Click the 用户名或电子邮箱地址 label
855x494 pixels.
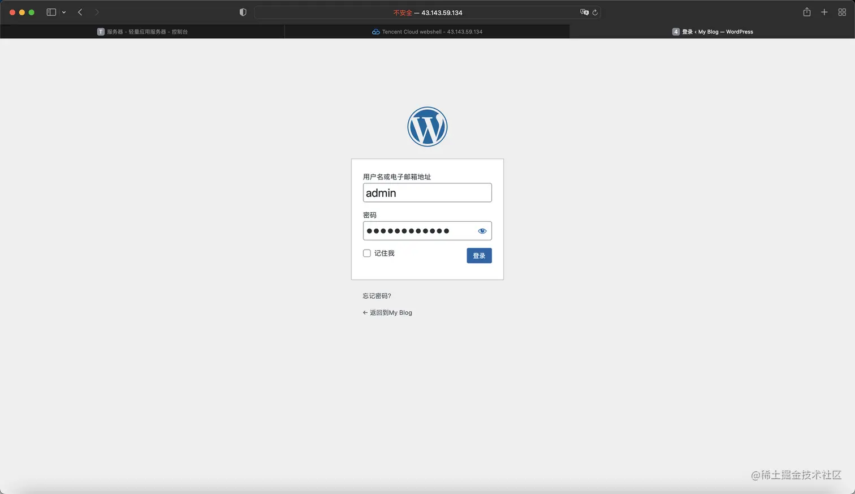397,177
